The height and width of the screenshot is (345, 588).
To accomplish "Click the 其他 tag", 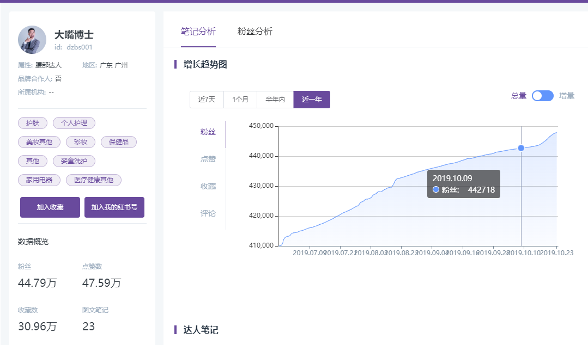I will pos(33,161).
